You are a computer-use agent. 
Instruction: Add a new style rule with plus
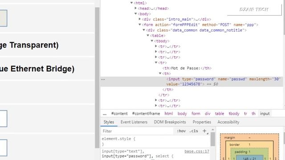pyautogui.click(x=205, y=131)
